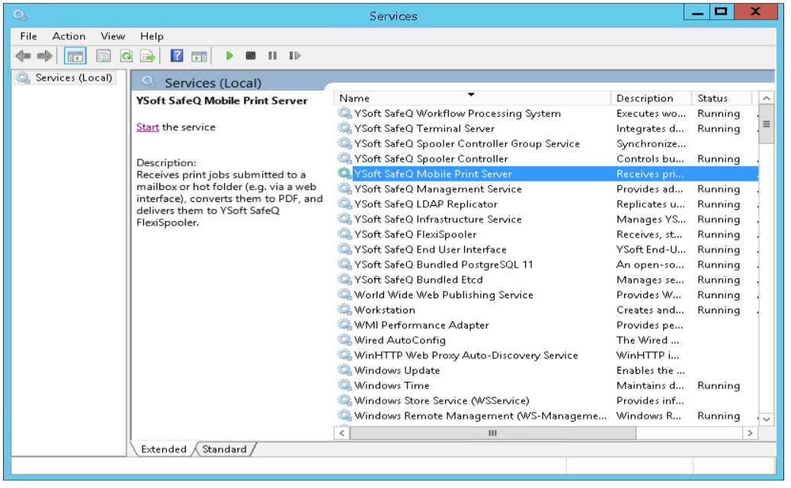Click the Description column header

pos(650,98)
